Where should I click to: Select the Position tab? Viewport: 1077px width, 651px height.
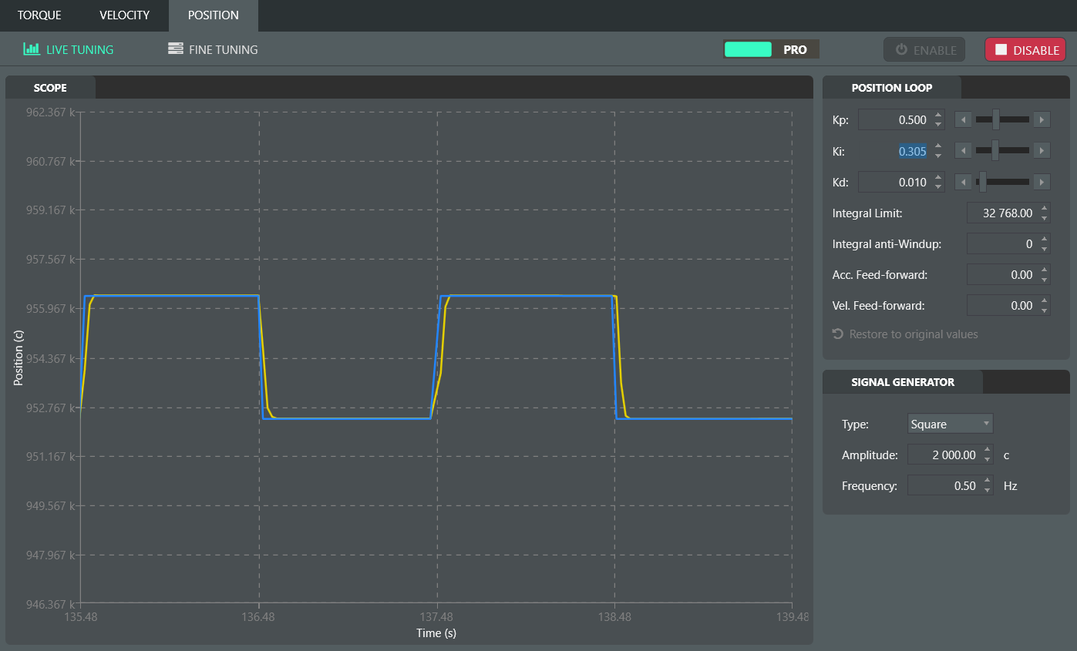214,15
